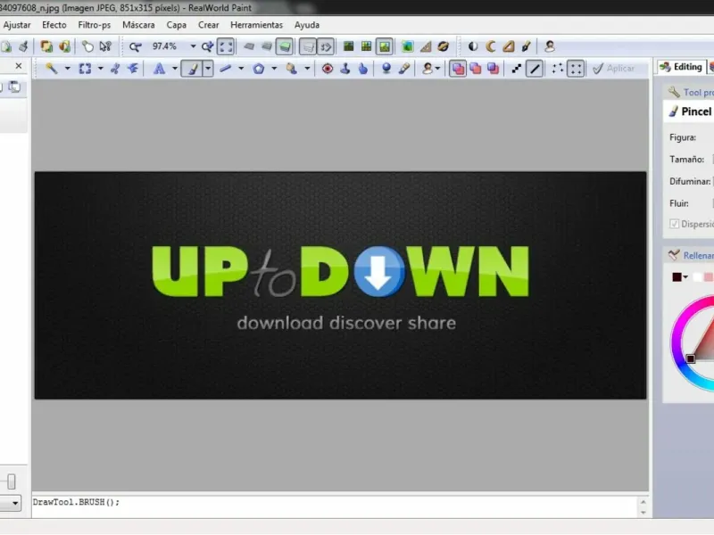Toggle the first overlapping squares blend mode
Image resolution: width=714 pixels, height=535 pixels.
[x=458, y=69]
